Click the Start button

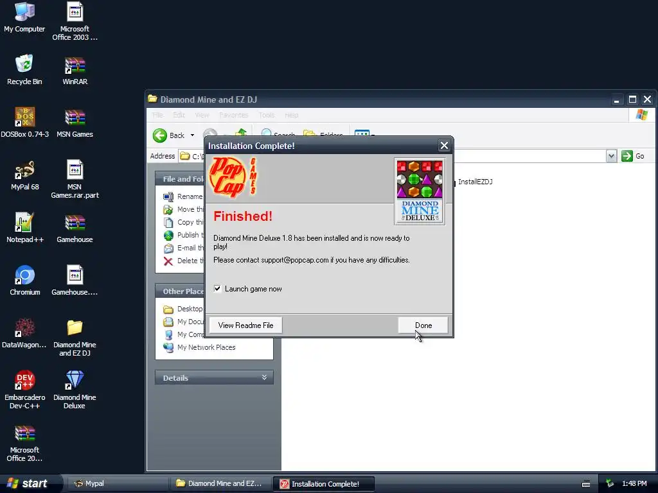click(30, 483)
